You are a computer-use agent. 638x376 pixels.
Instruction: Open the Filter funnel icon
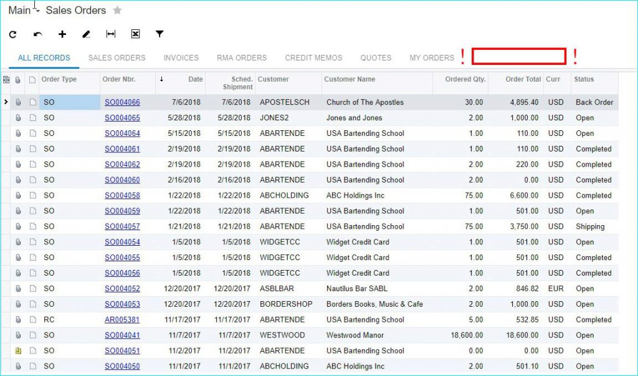coord(159,34)
